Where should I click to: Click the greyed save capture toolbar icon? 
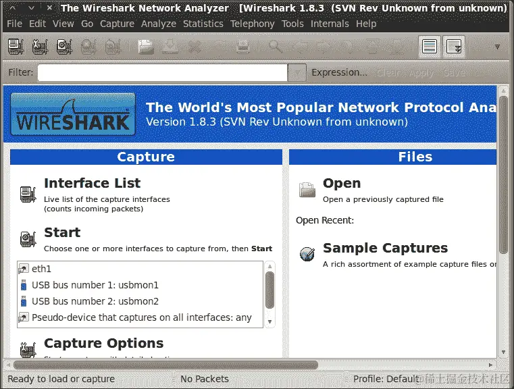pos(170,47)
